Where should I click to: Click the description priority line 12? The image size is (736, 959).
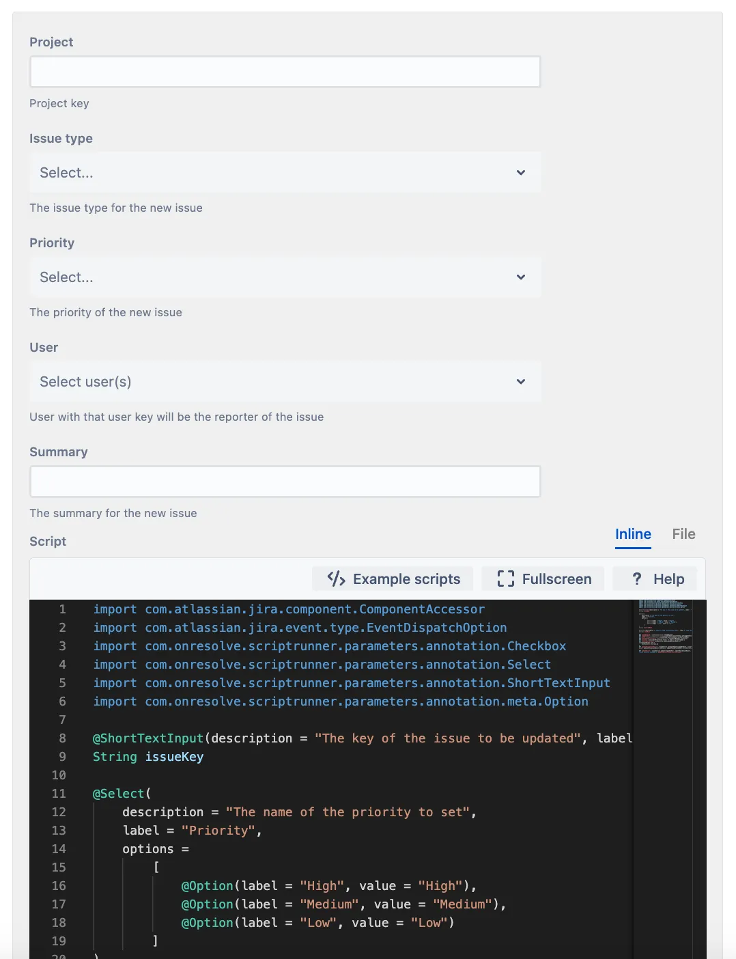coord(299,812)
